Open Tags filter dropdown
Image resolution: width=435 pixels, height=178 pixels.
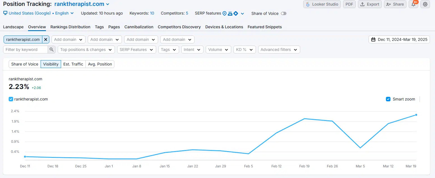pos(169,50)
